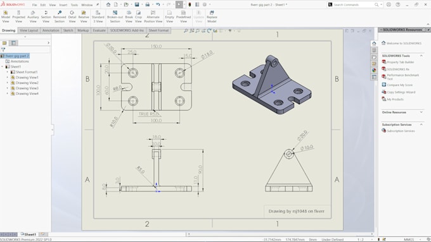This screenshot has width=431, height=242.
Task: Insert a Projected View
Action: click(x=18, y=16)
